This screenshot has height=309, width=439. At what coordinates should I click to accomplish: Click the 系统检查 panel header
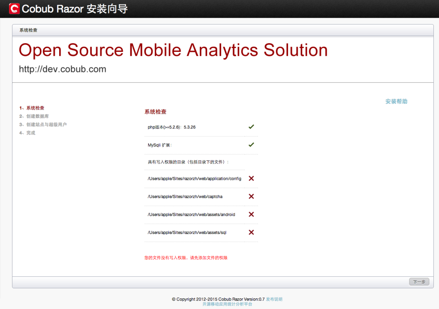pos(28,30)
